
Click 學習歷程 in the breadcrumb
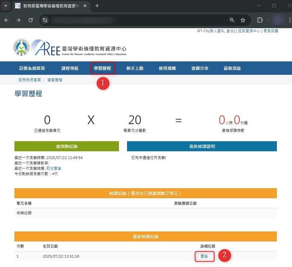coord(55,80)
